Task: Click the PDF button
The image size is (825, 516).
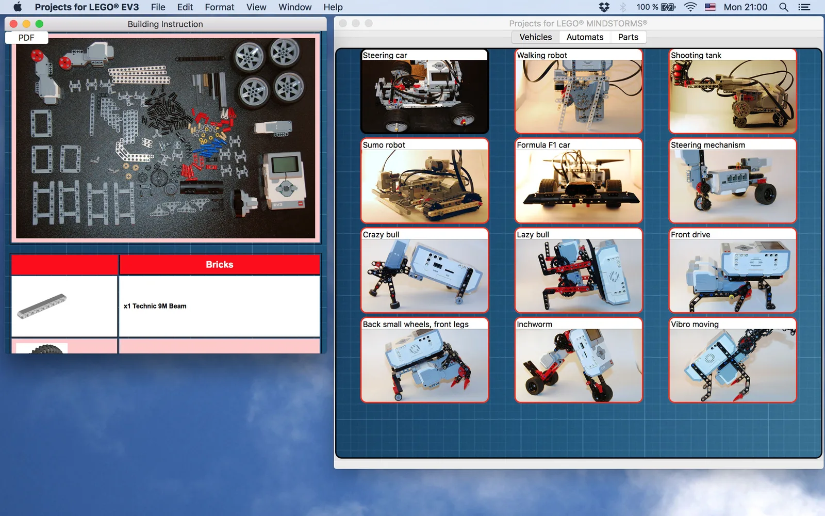Action: point(27,38)
